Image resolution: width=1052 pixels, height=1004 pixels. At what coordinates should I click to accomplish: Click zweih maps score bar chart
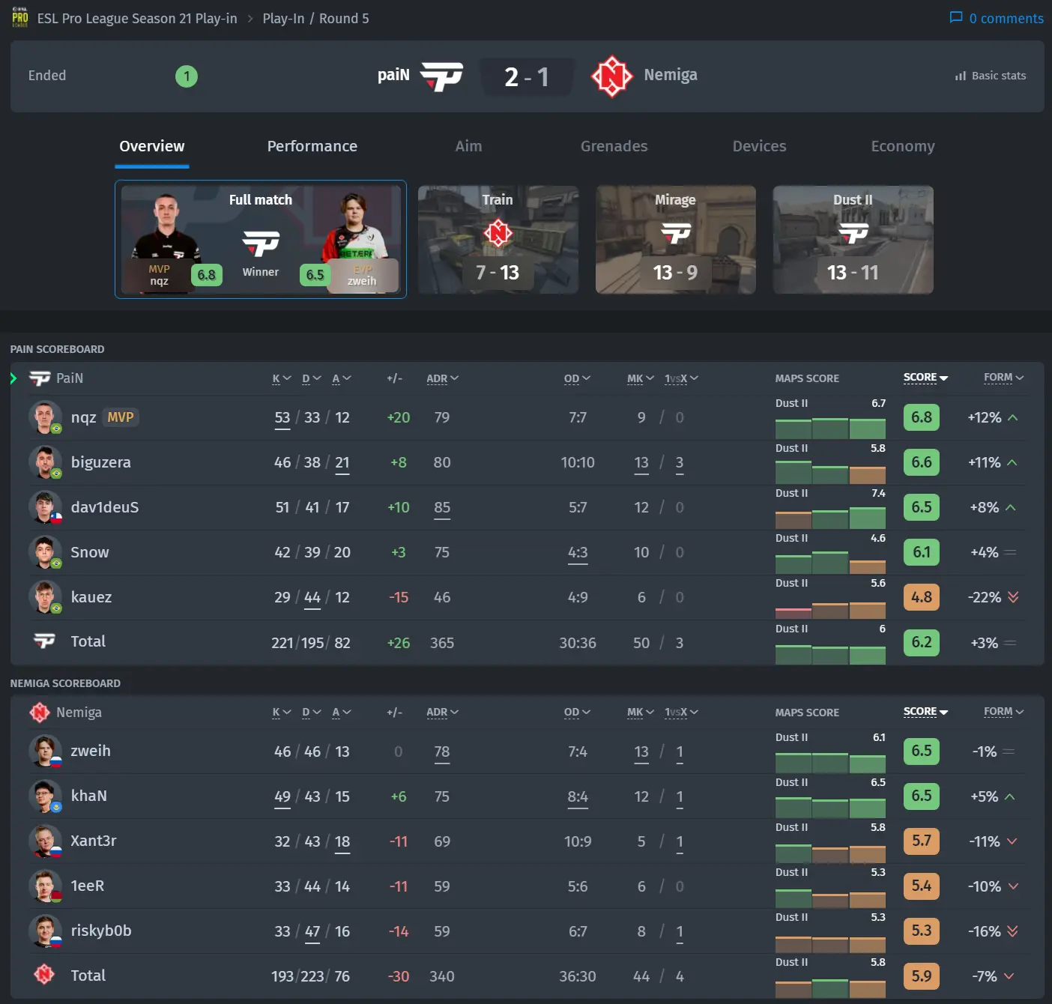(x=830, y=762)
